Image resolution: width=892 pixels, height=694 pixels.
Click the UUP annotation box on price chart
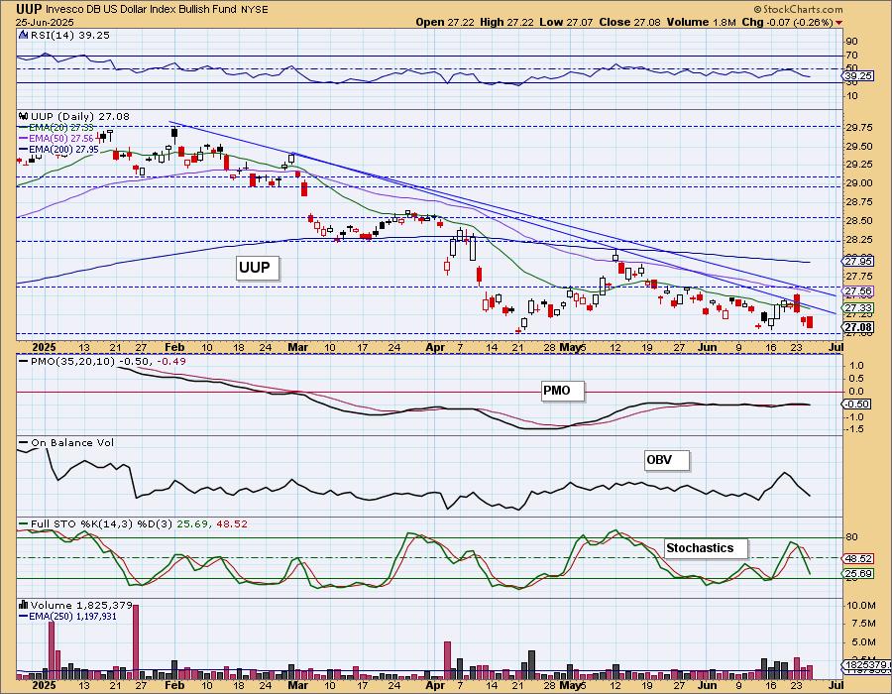click(x=258, y=268)
